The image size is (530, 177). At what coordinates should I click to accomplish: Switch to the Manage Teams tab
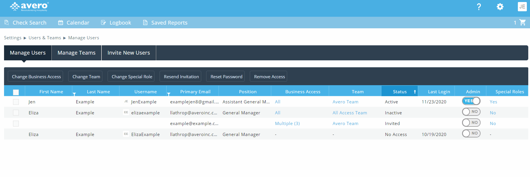[x=76, y=53]
